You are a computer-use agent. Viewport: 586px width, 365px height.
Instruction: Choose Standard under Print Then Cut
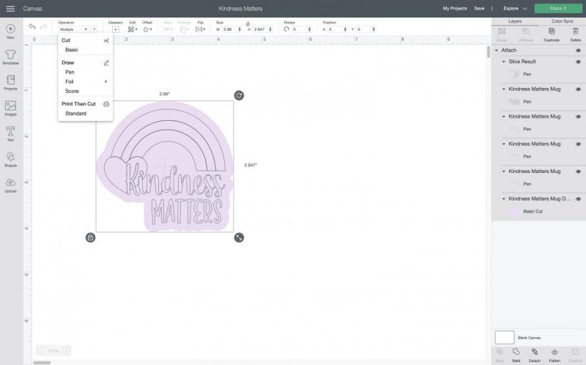coord(75,114)
